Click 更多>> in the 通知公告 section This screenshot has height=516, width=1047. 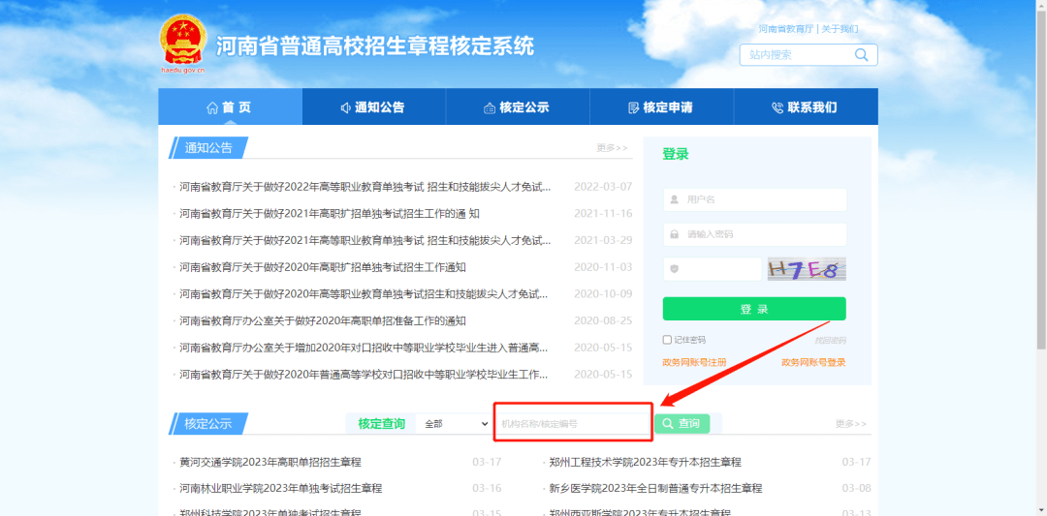point(613,148)
